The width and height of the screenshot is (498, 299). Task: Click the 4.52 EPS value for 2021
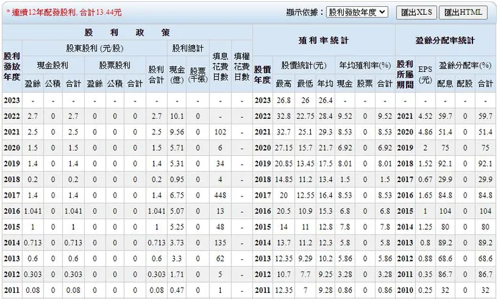[425, 116]
